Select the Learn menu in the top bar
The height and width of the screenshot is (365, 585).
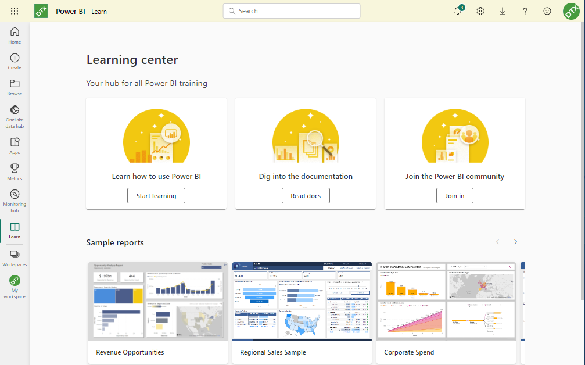pos(99,11)
